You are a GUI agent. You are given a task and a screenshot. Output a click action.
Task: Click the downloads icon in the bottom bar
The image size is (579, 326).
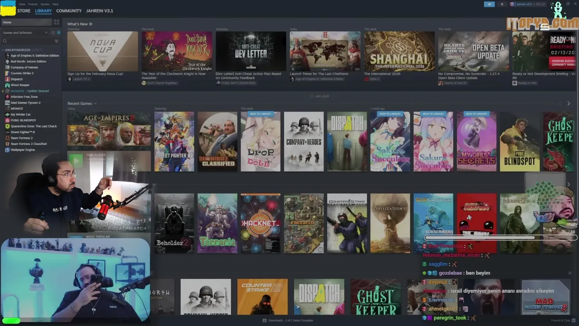click(x=265, y=321)
